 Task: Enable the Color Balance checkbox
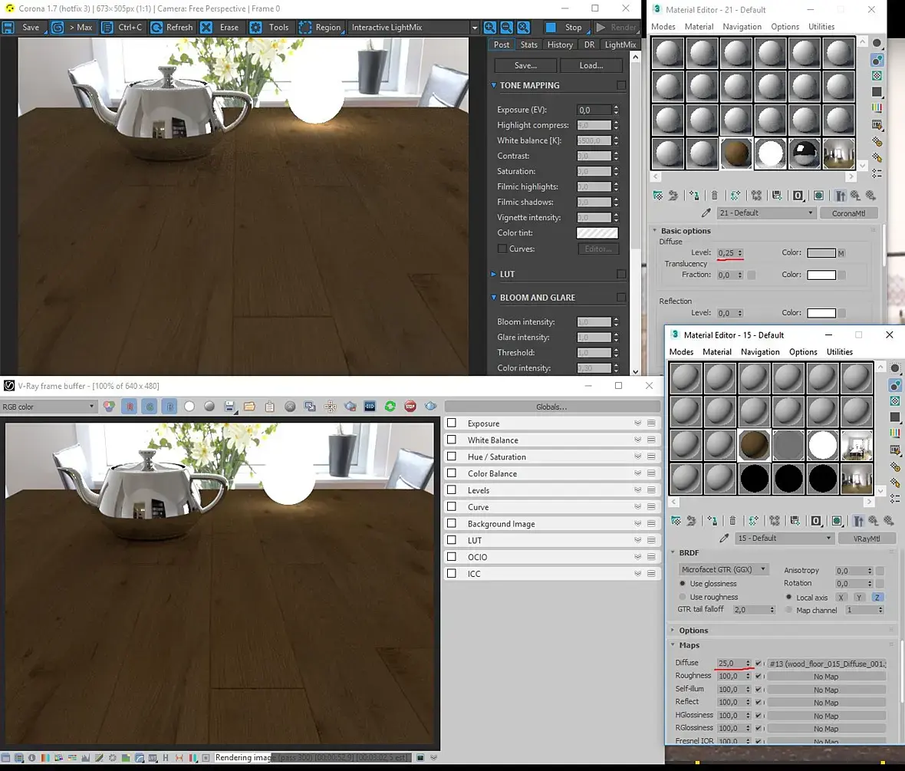click(x=452, y=473)
